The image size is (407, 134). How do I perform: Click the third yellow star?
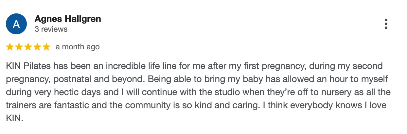[x=28, y=47]
